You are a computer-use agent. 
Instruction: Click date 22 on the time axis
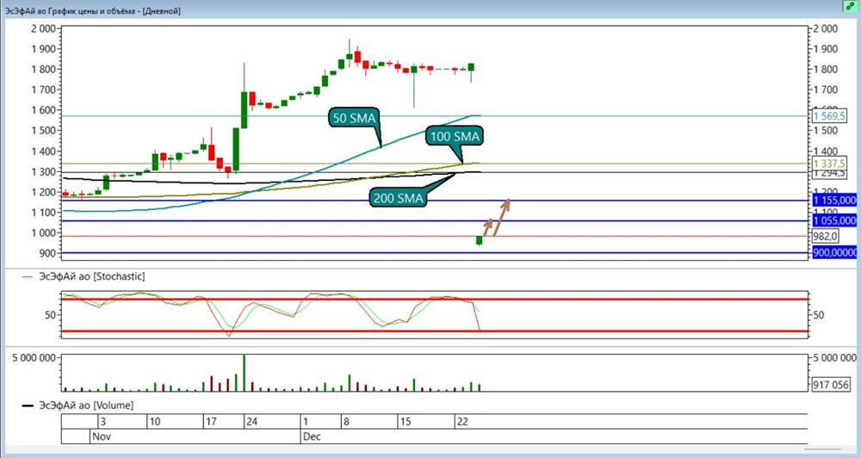tap(462, 422)
